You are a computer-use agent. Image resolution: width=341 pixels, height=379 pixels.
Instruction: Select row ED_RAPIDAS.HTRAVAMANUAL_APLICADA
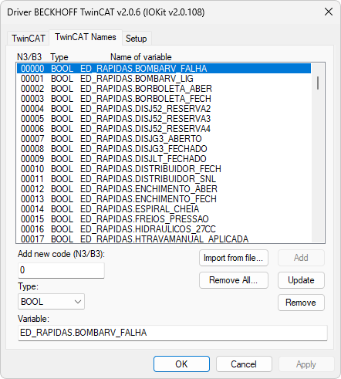click(x=164, y=239)
